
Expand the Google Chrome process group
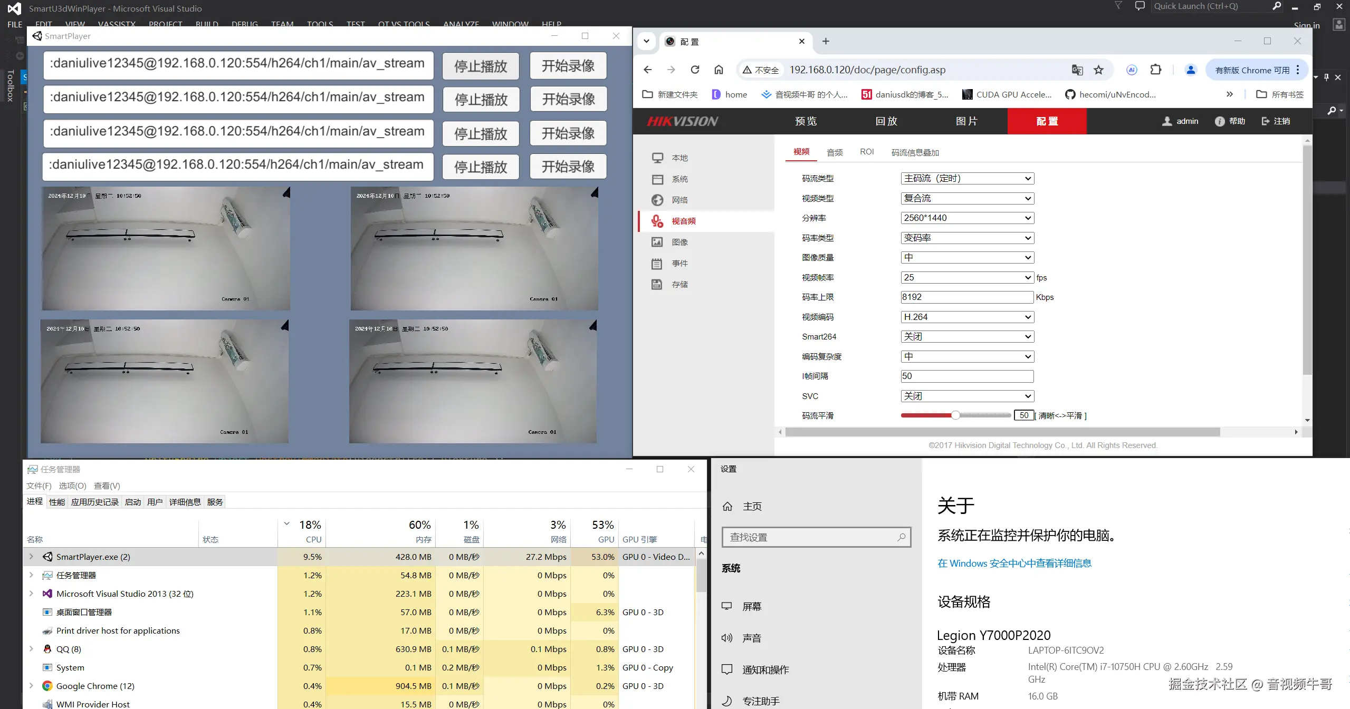[31, 686]
